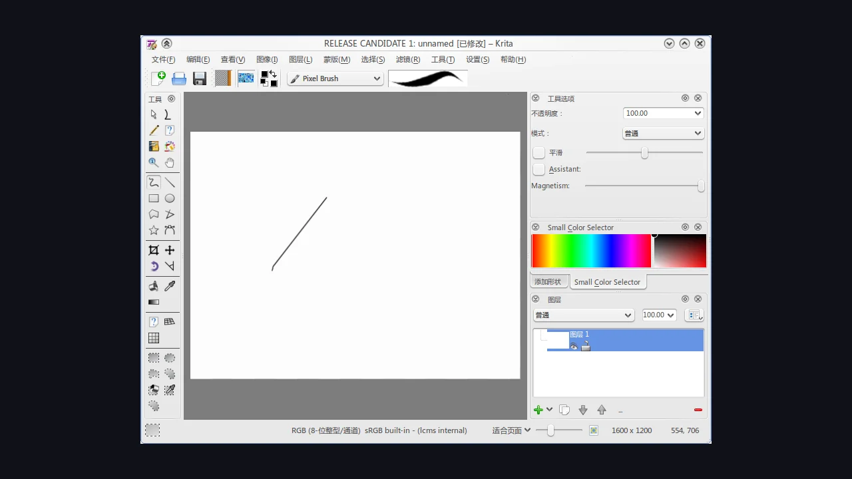This screenshot has width=852, height=479.
Task: Open the Pixel Brush preset dropdown
Action: coord(335,79)
